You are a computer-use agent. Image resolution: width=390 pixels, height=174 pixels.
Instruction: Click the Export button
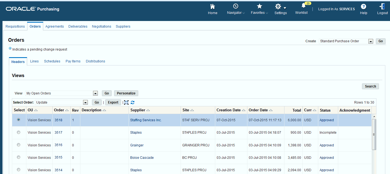tap(113, 102)
